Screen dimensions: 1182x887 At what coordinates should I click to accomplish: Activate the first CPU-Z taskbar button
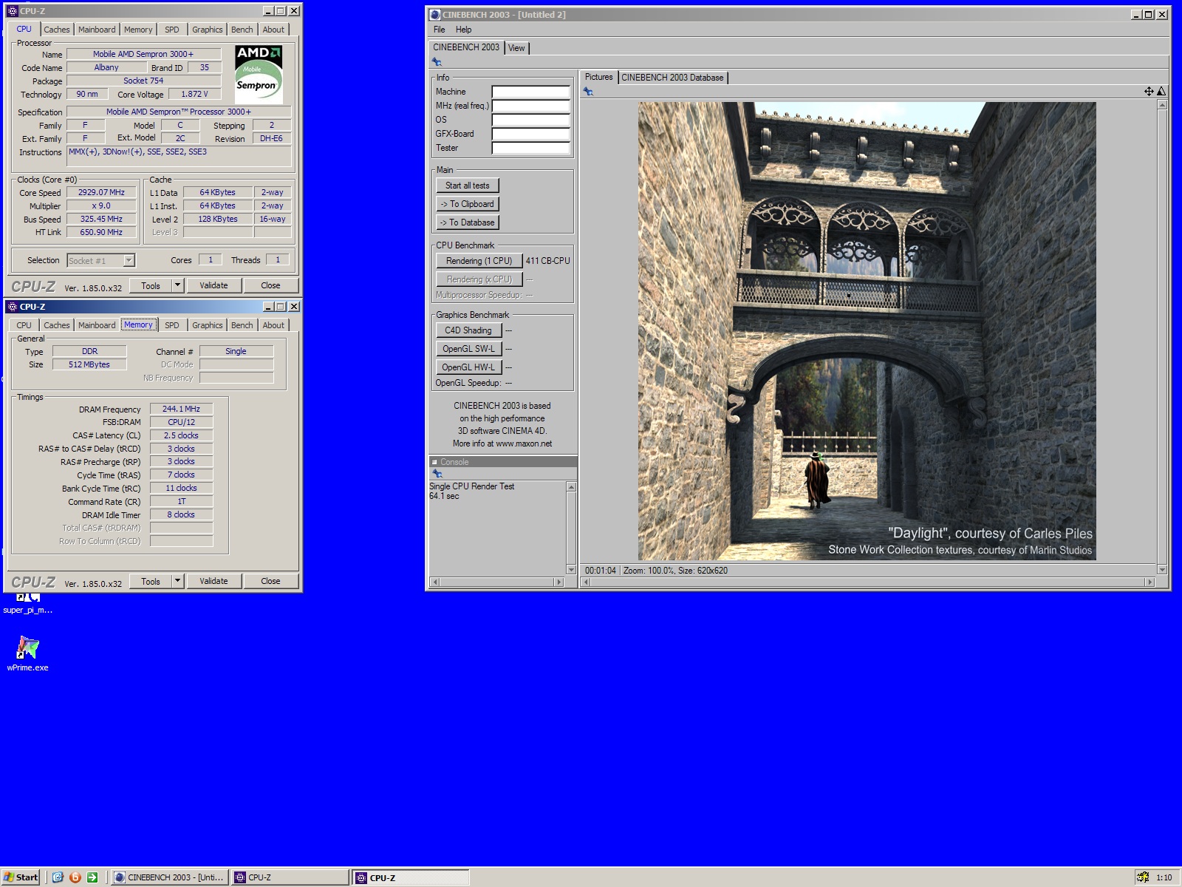coord(290,877)
